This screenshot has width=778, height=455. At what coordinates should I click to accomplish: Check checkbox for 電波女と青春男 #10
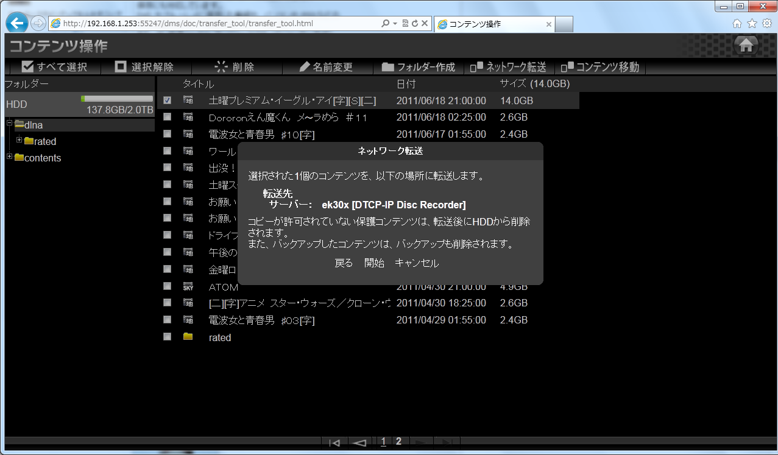[167, 134]
